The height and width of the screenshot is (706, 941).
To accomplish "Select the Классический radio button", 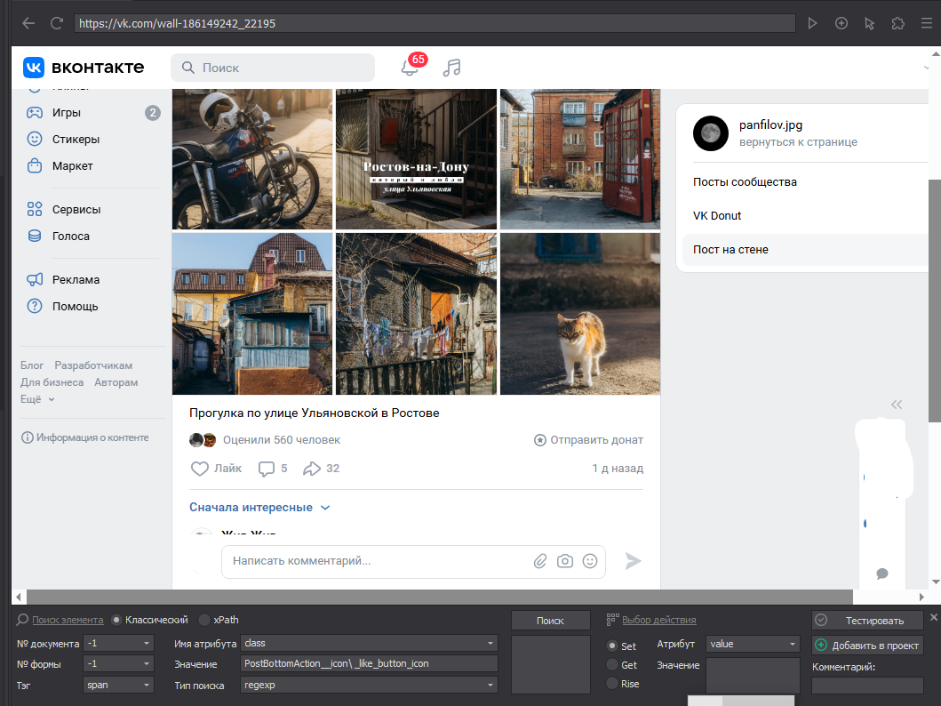I will point(116,620).
